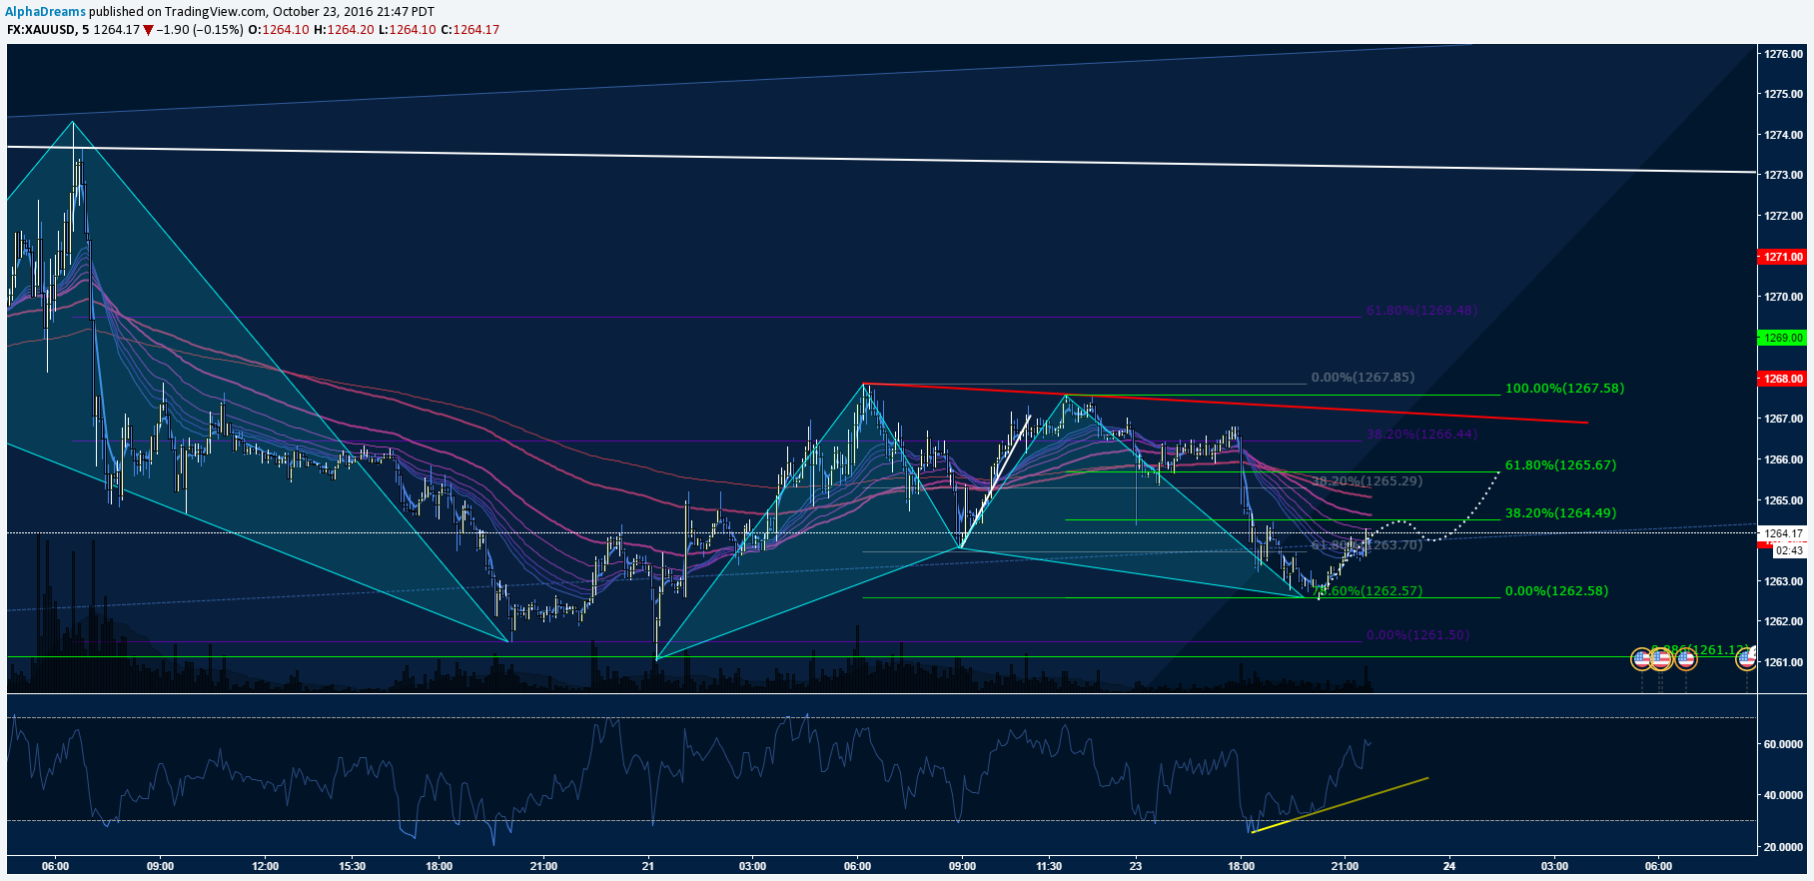Viewport: 1814px width, 881px height.
Task: Click the red down-triangle price change indicator
Action: click(148, 30)
